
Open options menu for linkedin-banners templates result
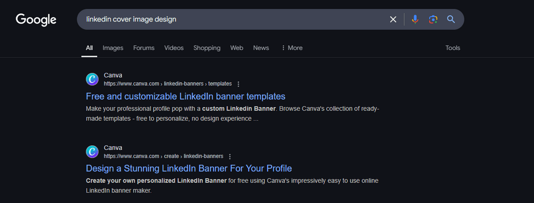coord(238,84)
